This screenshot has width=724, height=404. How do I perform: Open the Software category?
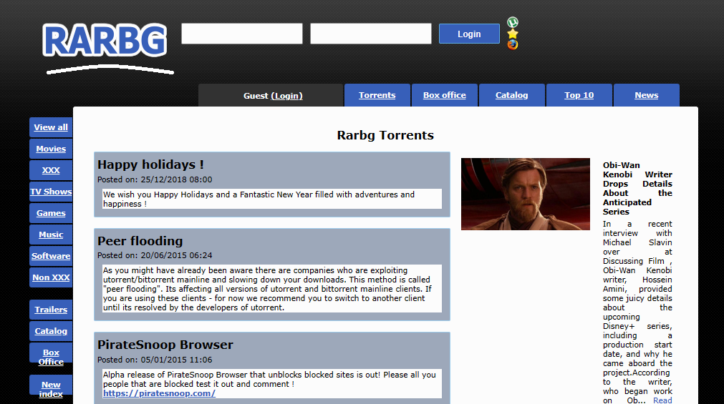51,256
